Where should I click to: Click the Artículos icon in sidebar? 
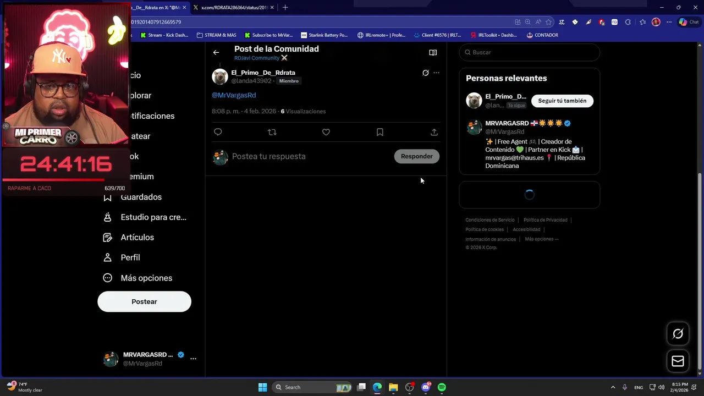click(108, 238)
